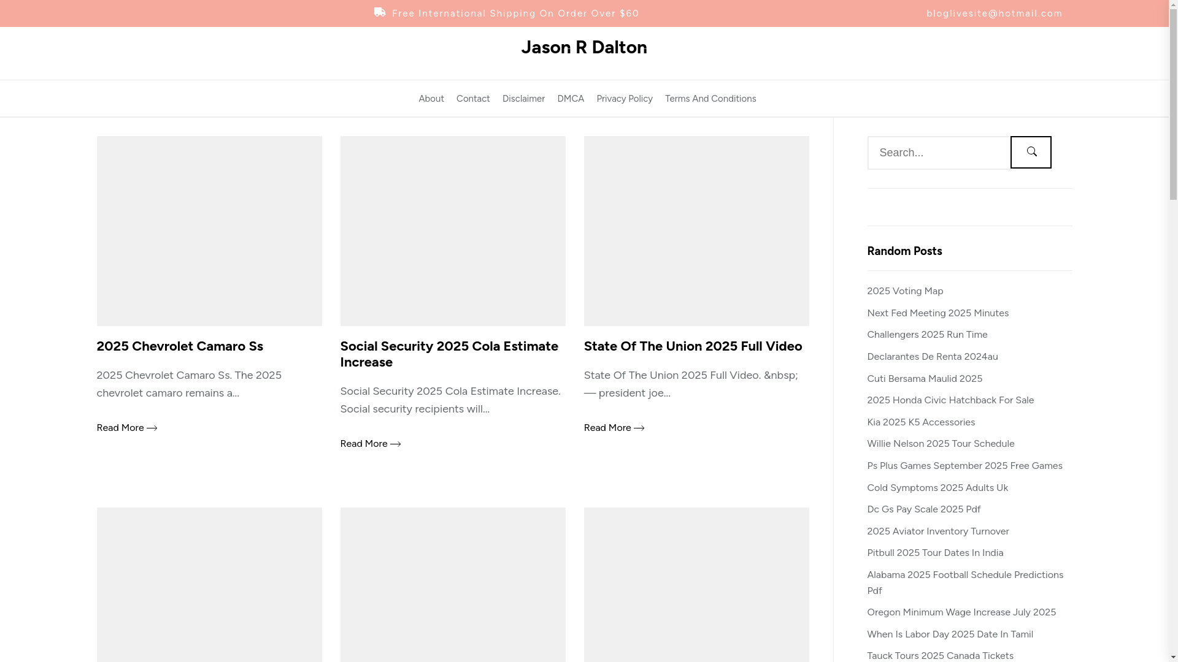Click Read More under Chevrolet Camaro Ss
The image size is (1178, 662).
(126, 428)
